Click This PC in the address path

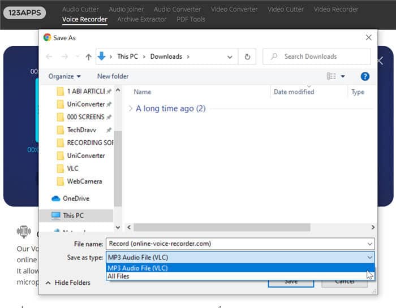tap(127, 57)
